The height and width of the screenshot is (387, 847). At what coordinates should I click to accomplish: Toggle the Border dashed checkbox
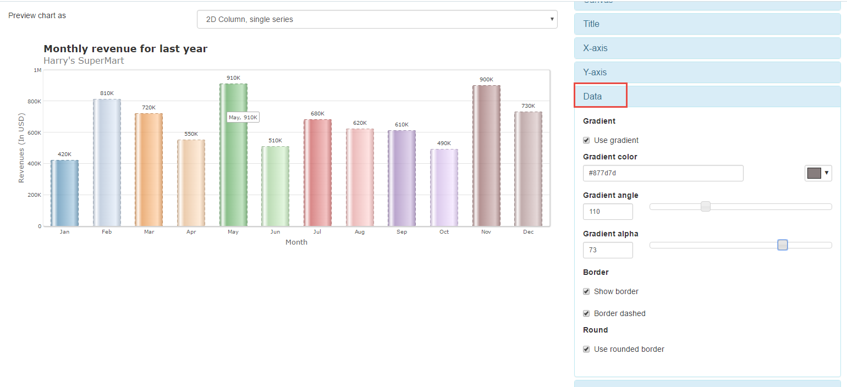click(x=586, y=313)
